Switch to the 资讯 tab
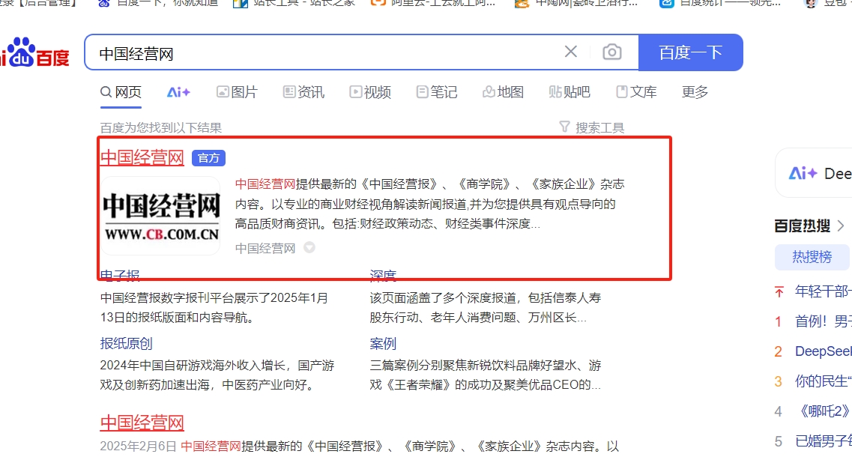Screen dimensions: 852x460 [x=303, y=92]
